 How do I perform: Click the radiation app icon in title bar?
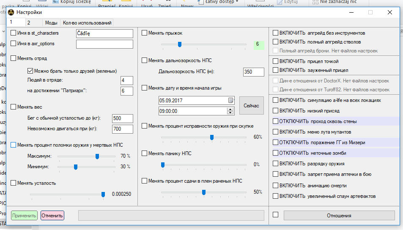click(11, 13)
